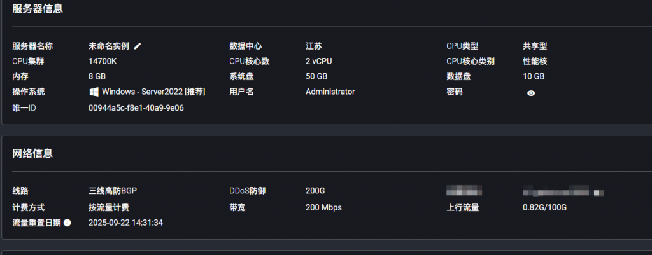Open the info tooltip beside 流量重置日期
The width and height of the screenshot is (652, 255).
67,223
